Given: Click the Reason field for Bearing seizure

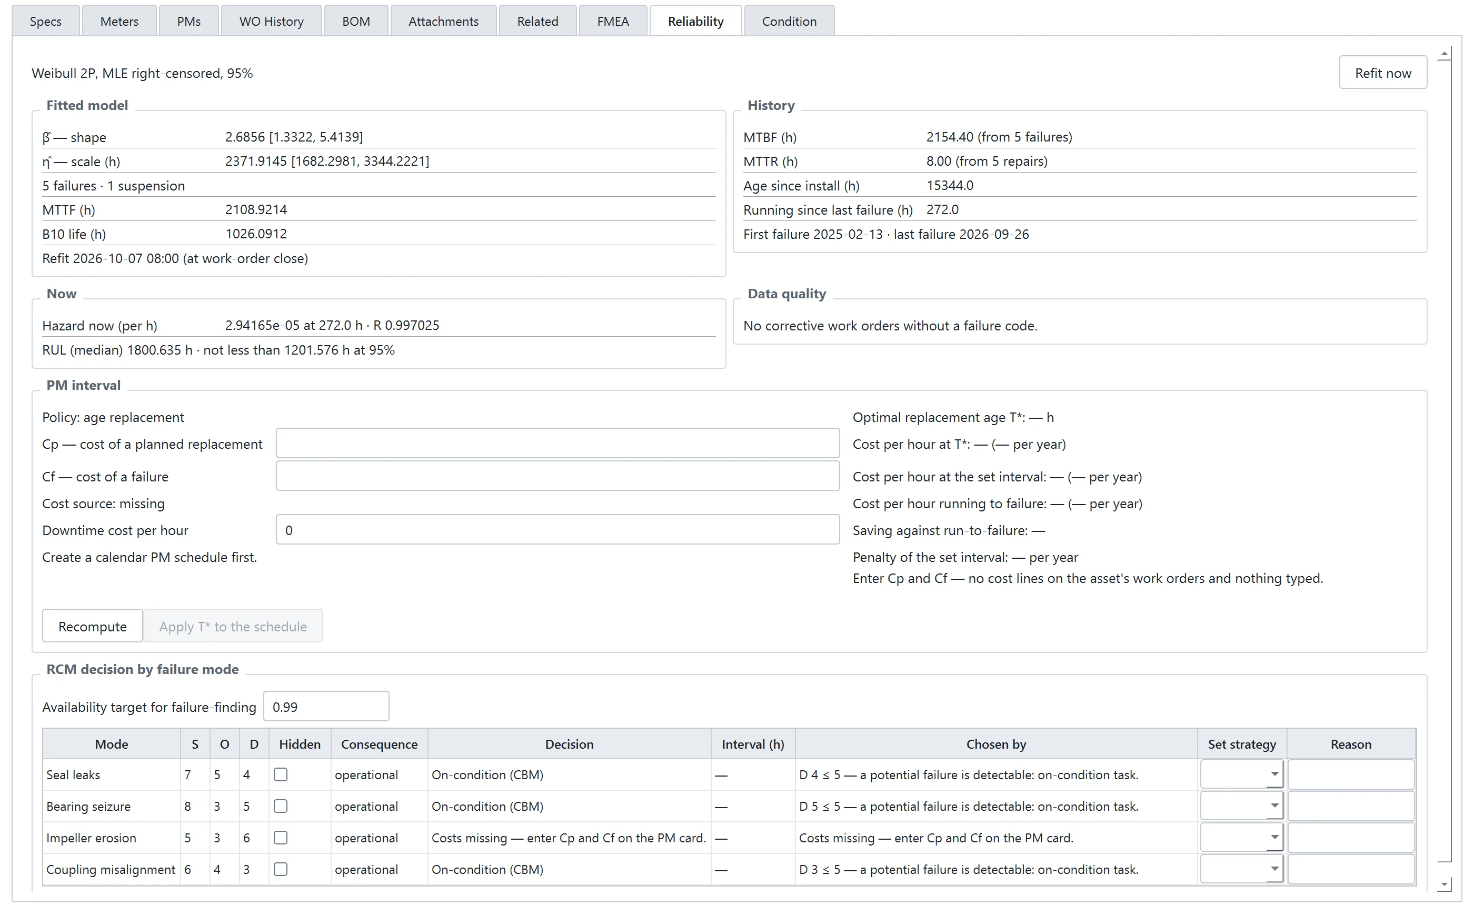Looking at the screenshot, I should click(x=1351, y=807).
